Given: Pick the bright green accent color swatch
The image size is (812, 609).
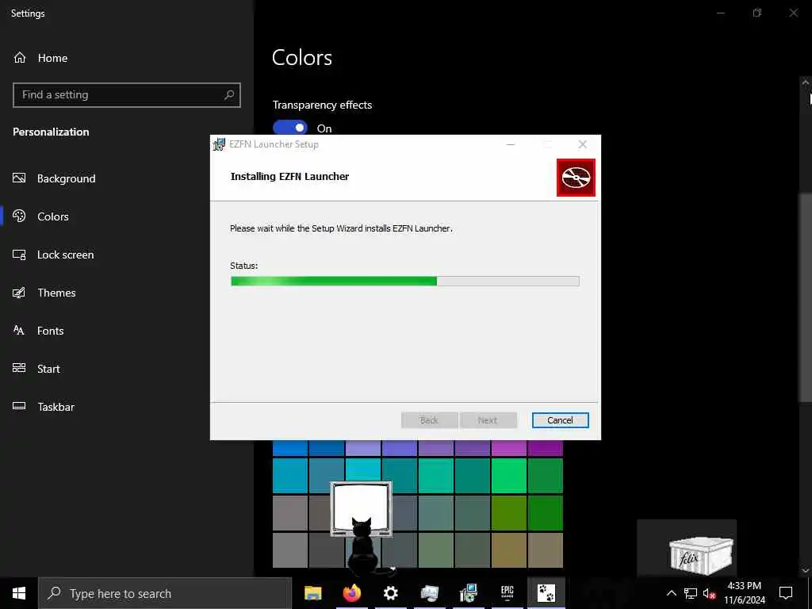Looking at the screenshot, I should pyautogui.click(x=508, y=476).
